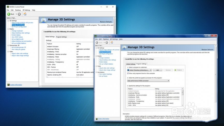The width and height of the screenshot is (224, 126).
Task: Open 3D Settings menu in front NVIDIA window
Action: coord(114,39)
